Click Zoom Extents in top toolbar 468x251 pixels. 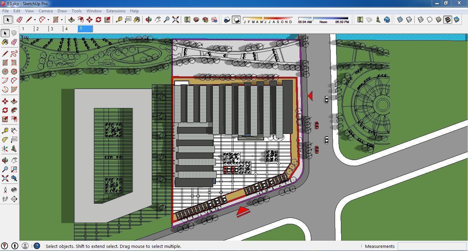tap(176, 20)
